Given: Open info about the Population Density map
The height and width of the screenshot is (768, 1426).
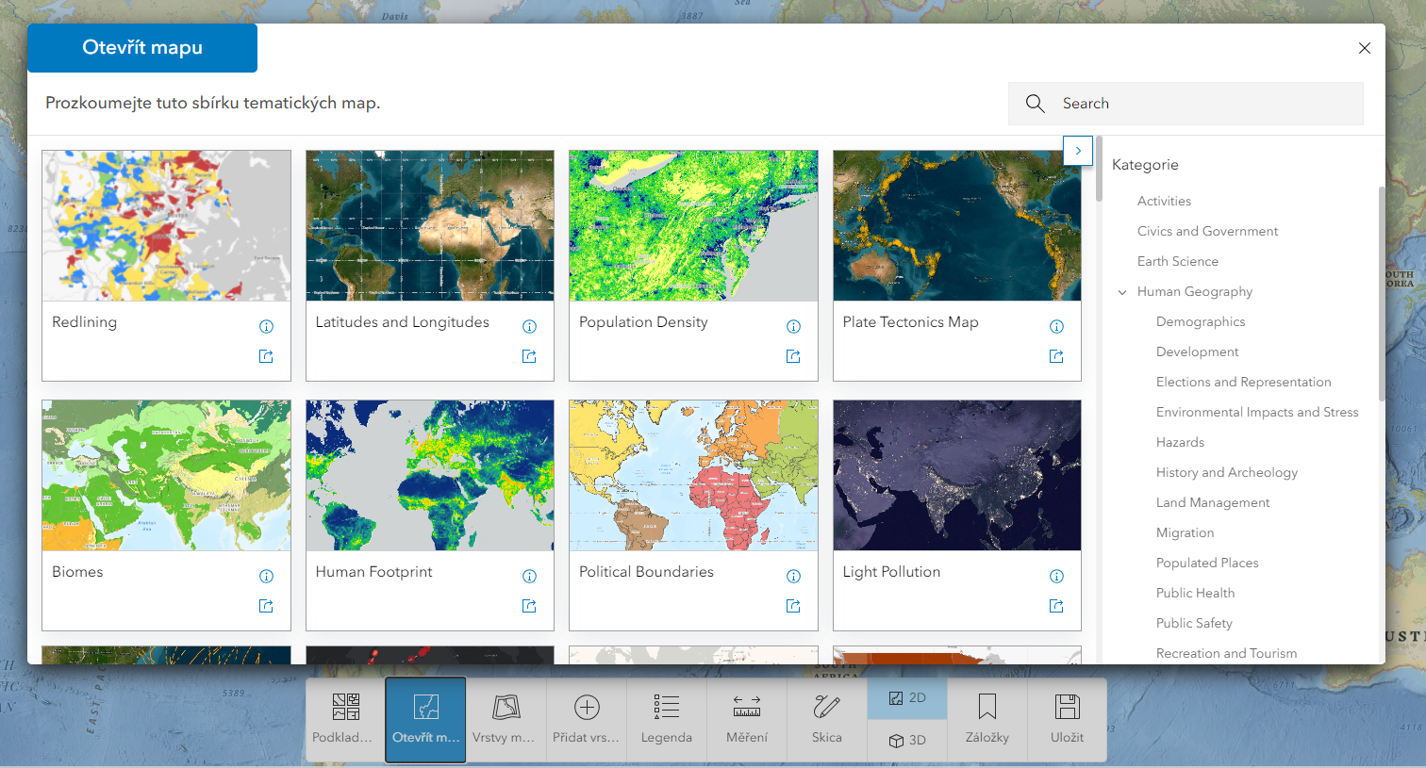Looking at the screenshot, I should pos(793,326).
